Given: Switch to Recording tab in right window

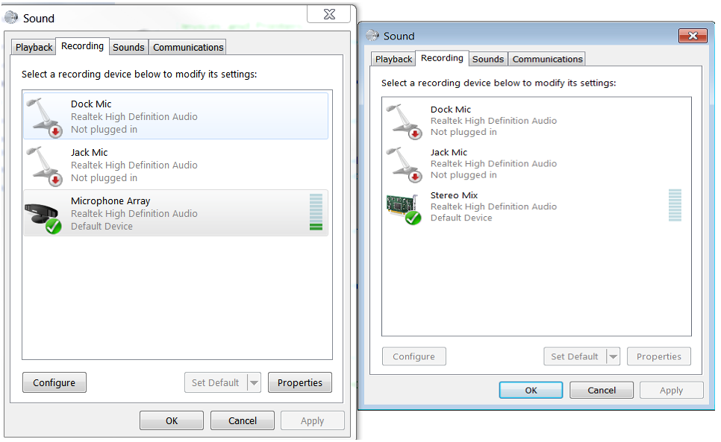Looking at the screenshot, I should tap(442, 58).
